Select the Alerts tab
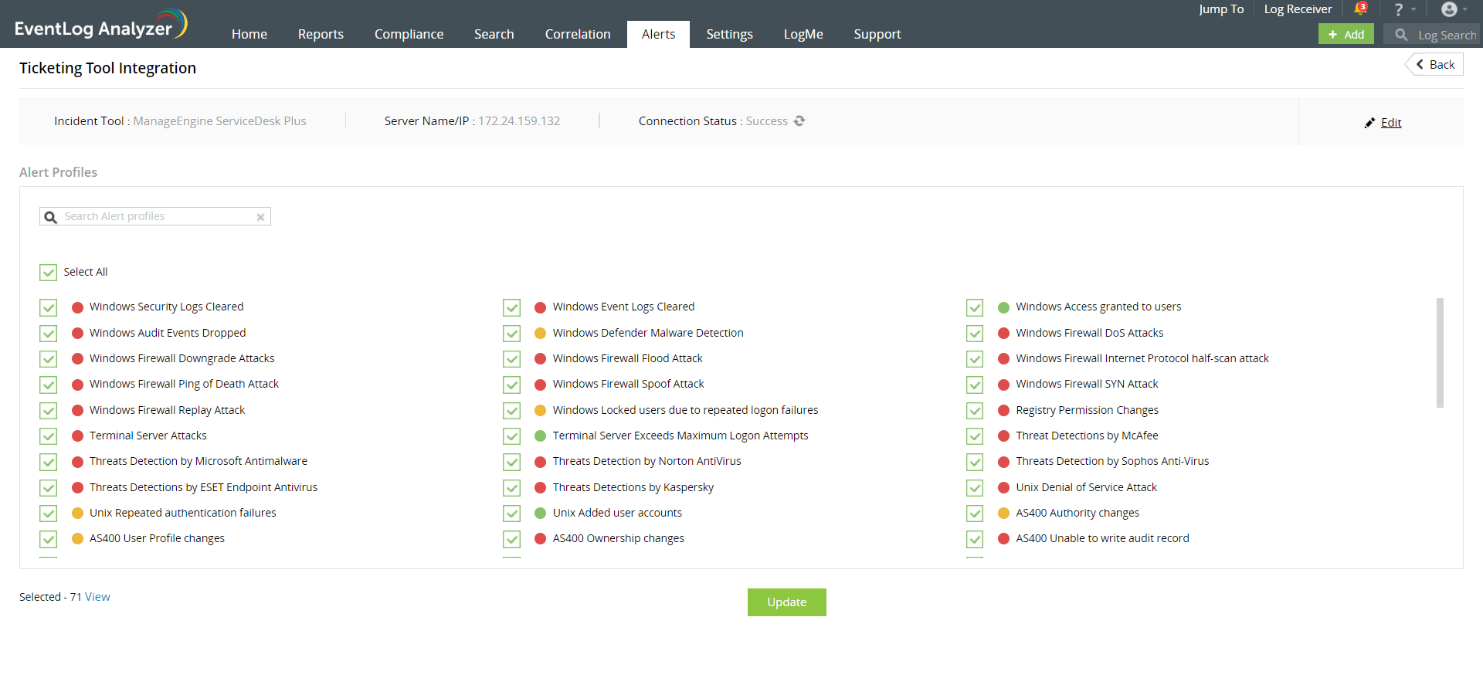This screenshot has width=1483, height=678. (x=658, y=34)
